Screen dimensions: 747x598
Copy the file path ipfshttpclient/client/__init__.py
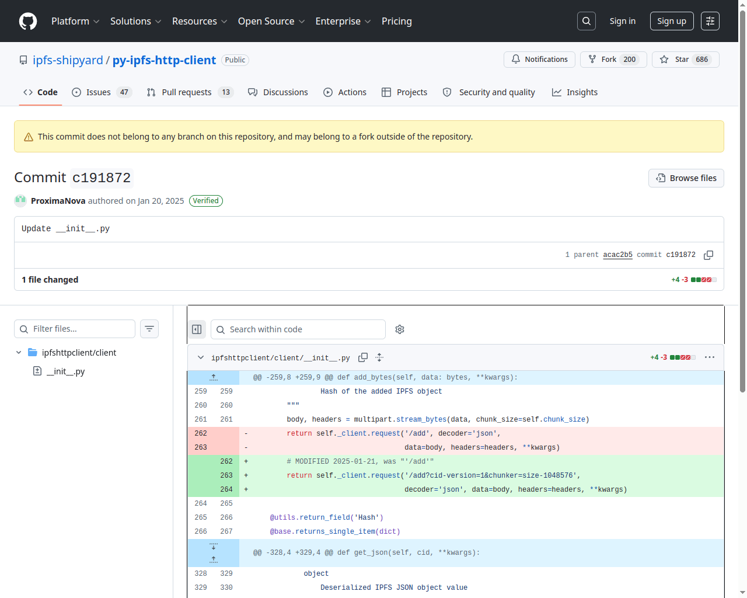point(363,357)
